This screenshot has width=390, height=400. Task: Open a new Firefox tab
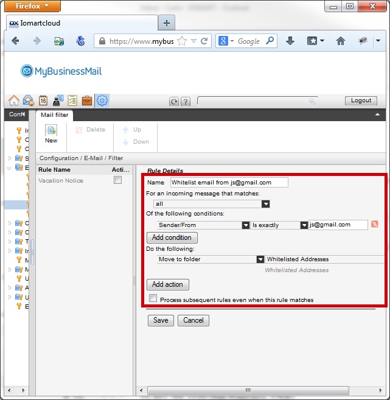tap(166, 23)
